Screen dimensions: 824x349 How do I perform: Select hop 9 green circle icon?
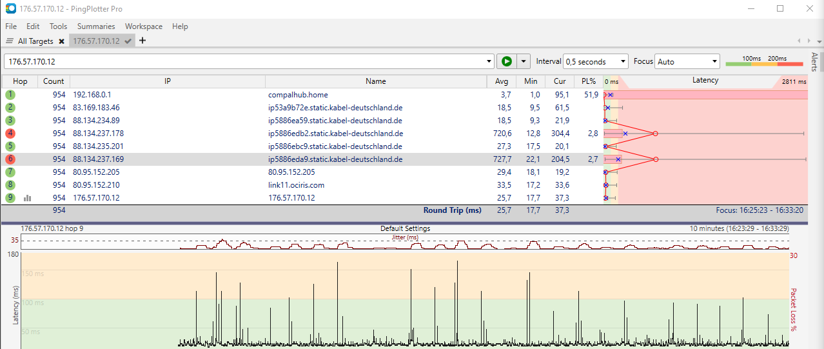click(10, 198)
